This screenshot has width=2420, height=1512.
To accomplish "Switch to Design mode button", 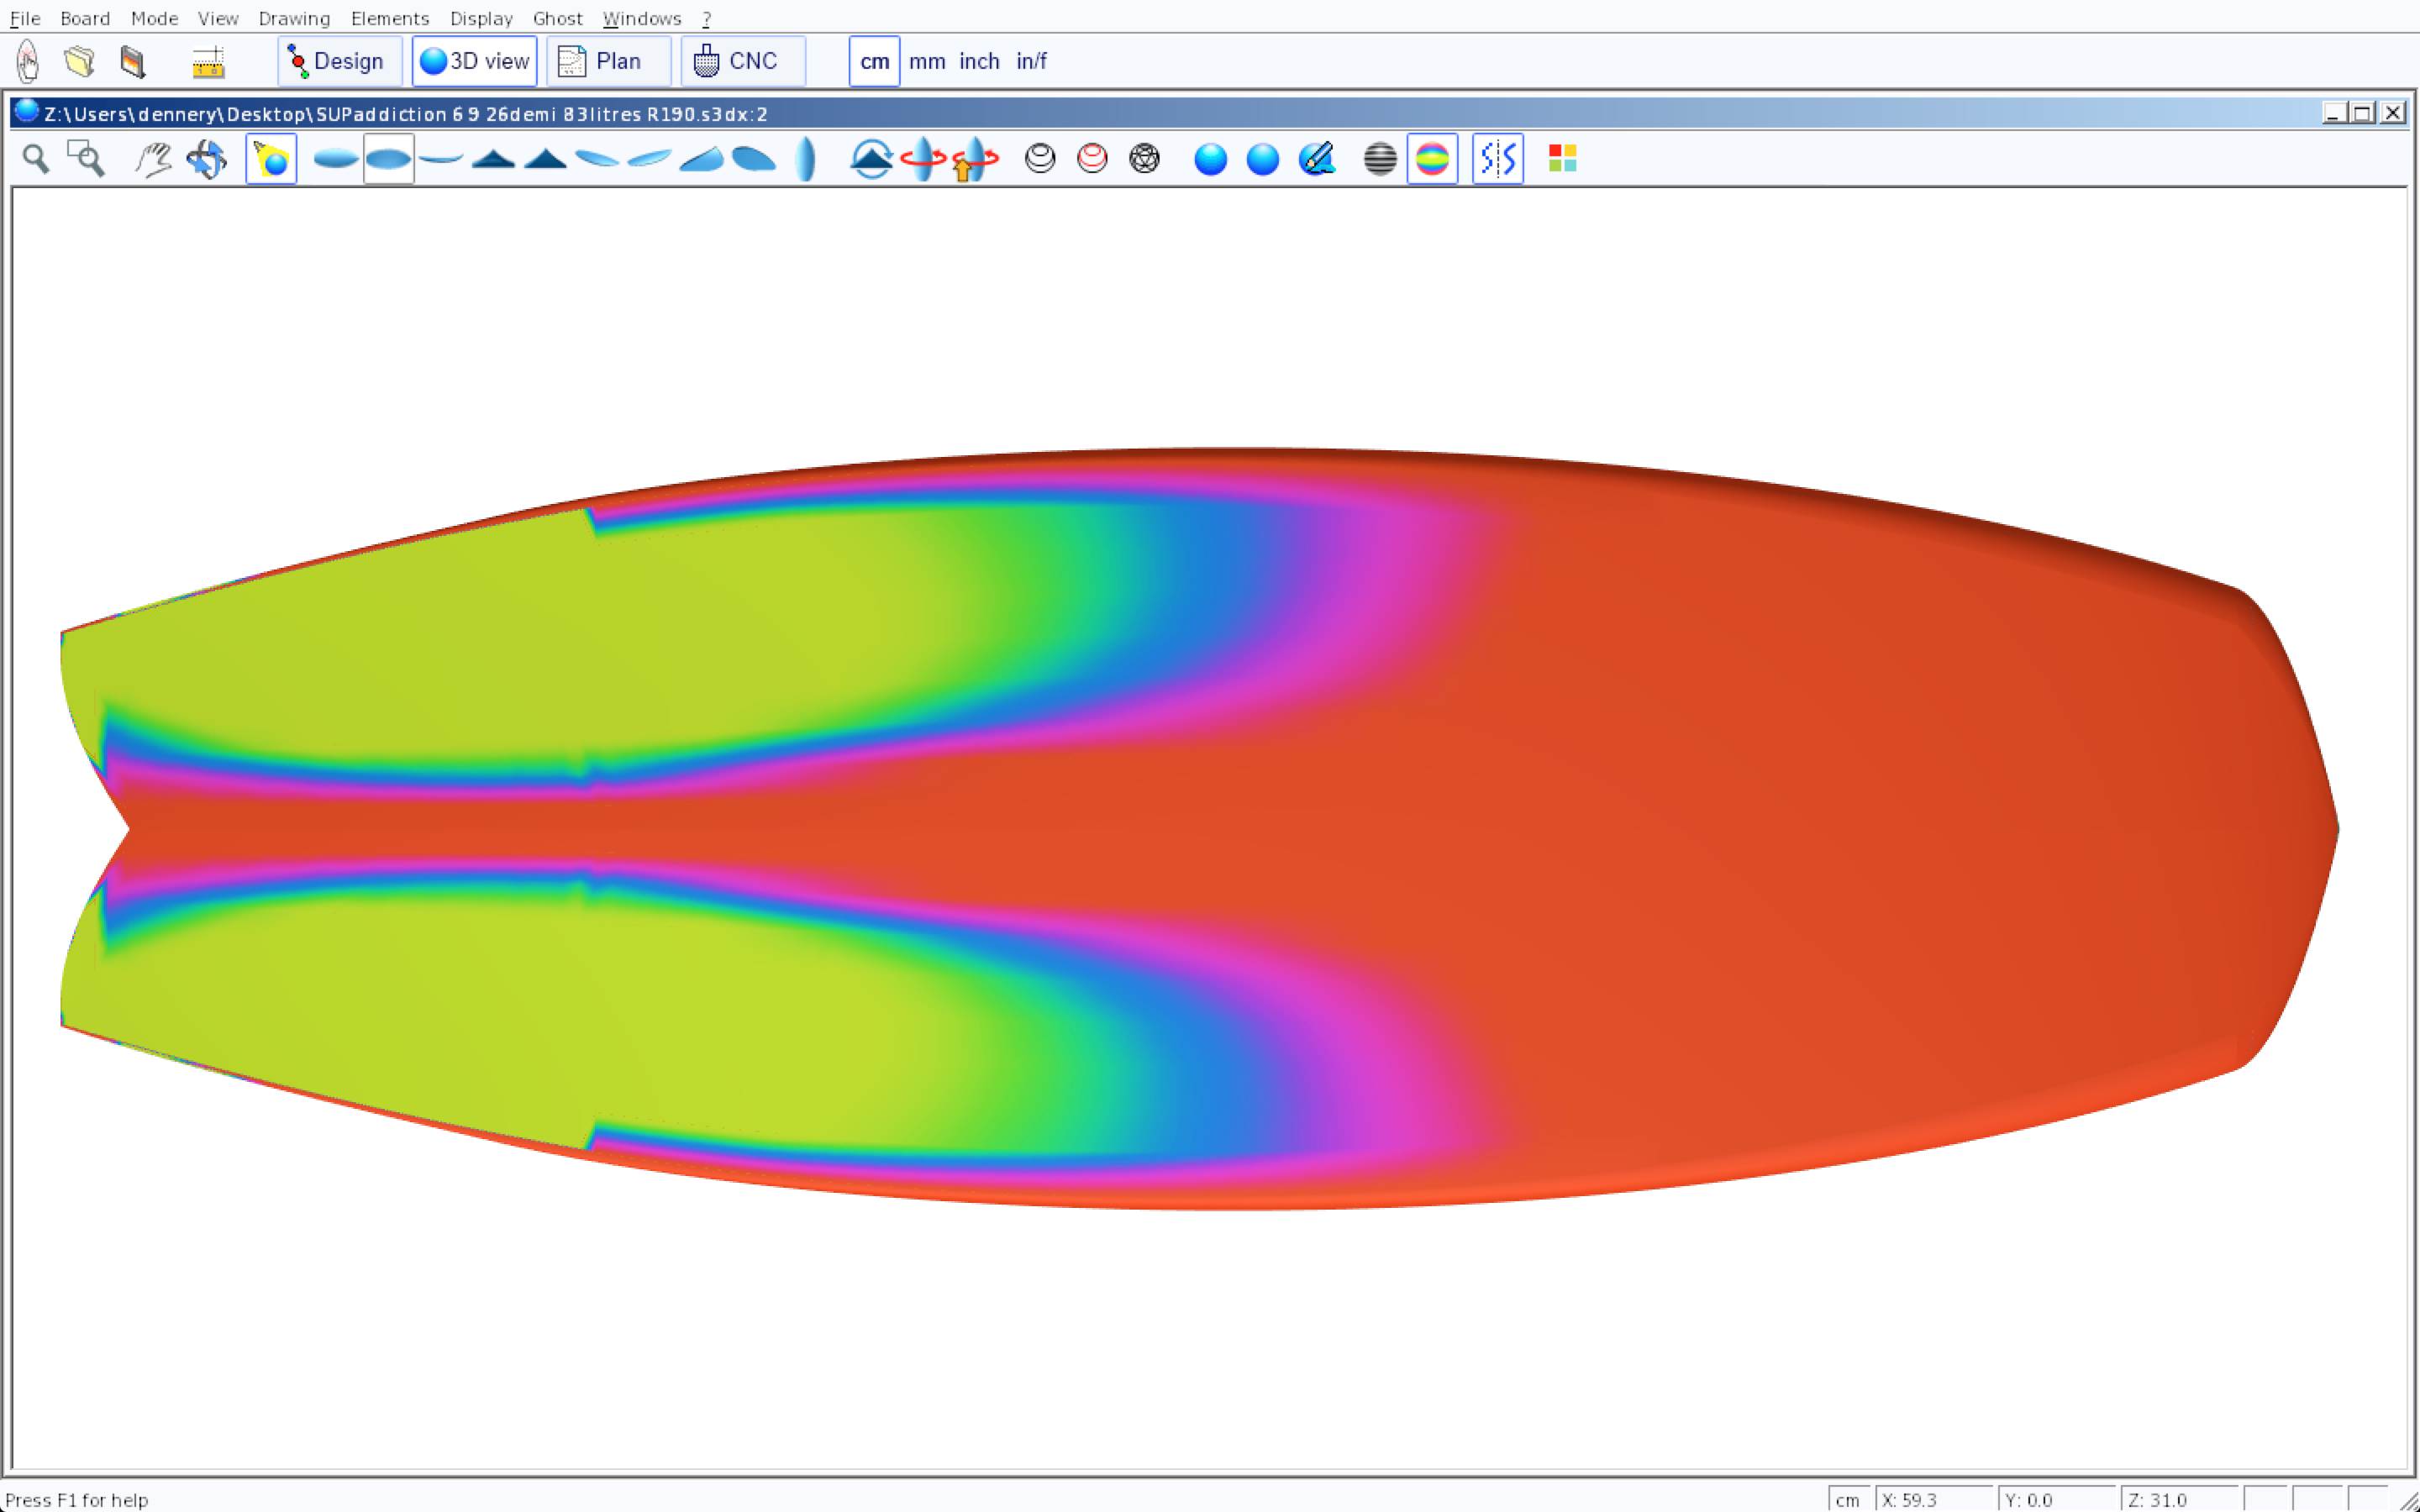I will point(339,62).
